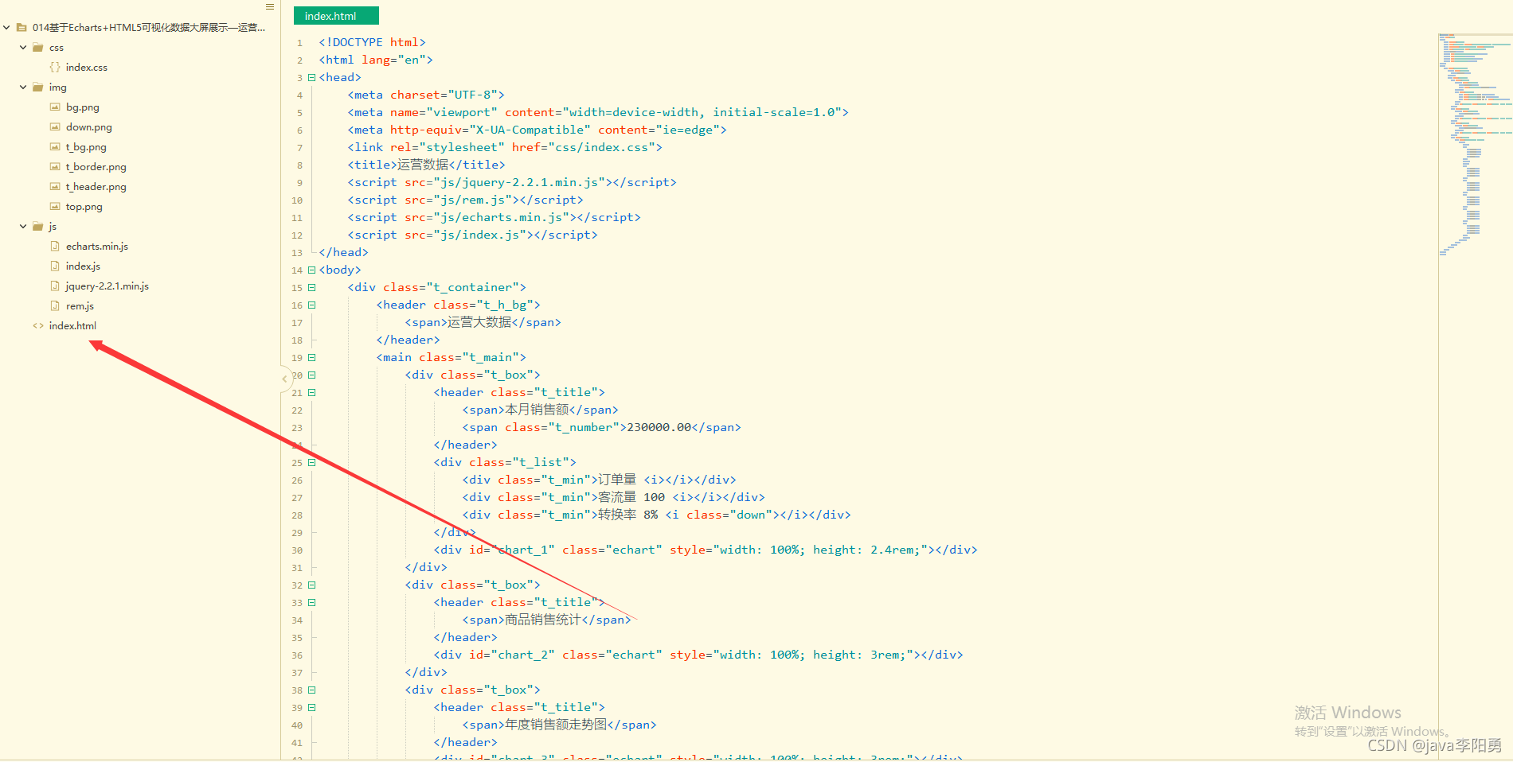Collapse the 014基于Echarts project root node

click(x=6, y=26)
